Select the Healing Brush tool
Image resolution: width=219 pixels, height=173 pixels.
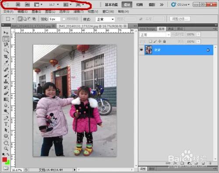coord(6,70)
